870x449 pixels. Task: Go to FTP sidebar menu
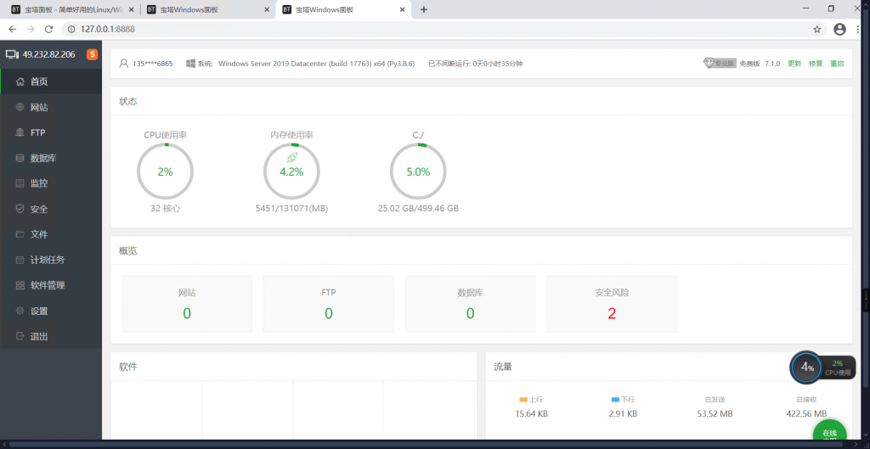(x=51, y=132)
